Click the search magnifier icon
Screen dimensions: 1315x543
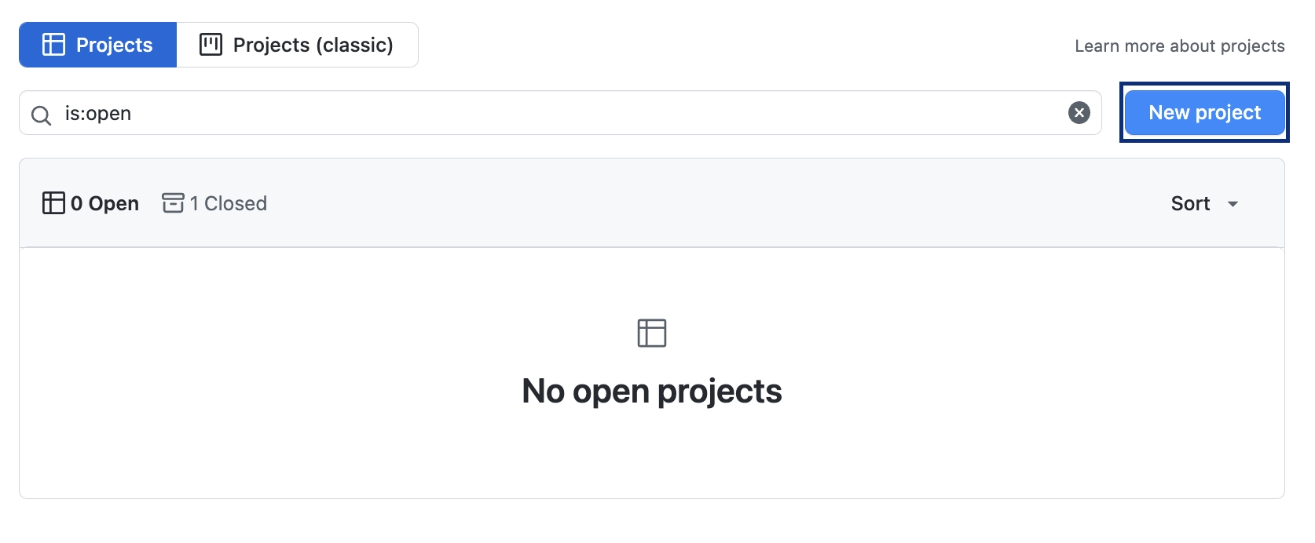pyautogui.click(x=41, y=115)
